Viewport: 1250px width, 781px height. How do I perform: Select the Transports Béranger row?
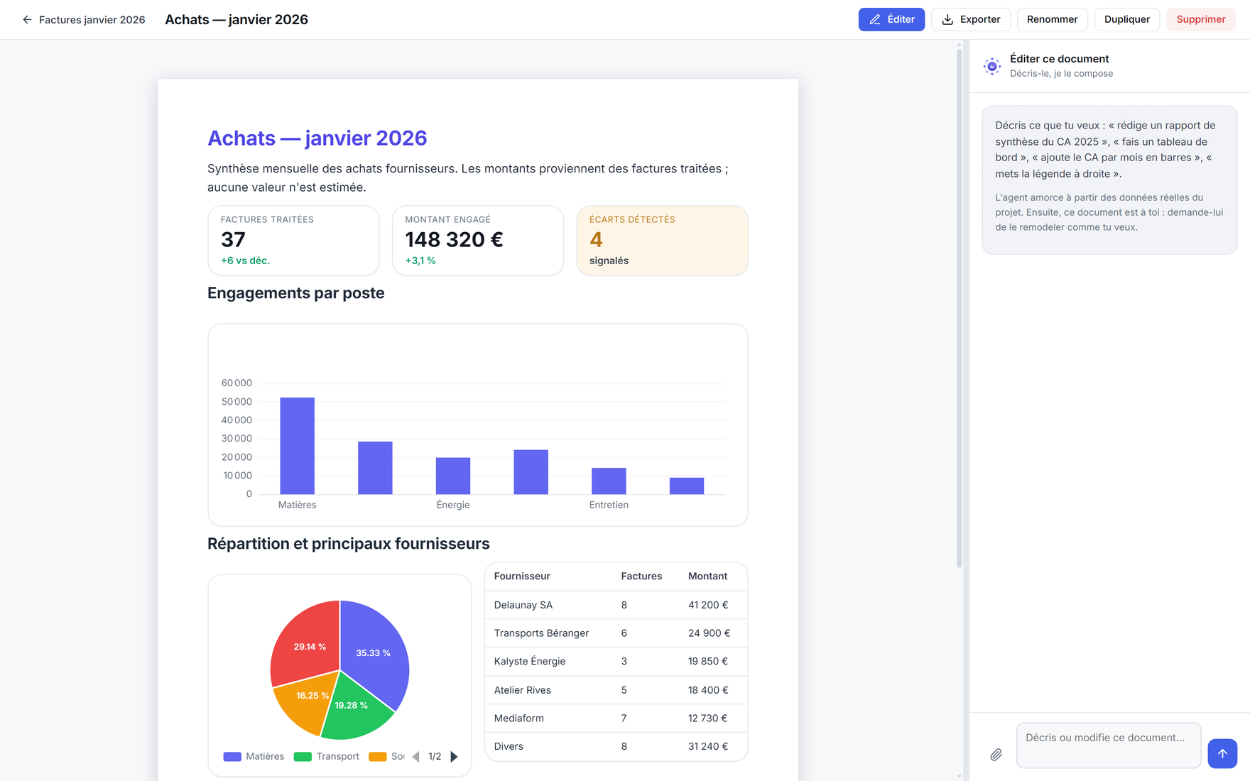pyautogui.click(x=616, y=633)
